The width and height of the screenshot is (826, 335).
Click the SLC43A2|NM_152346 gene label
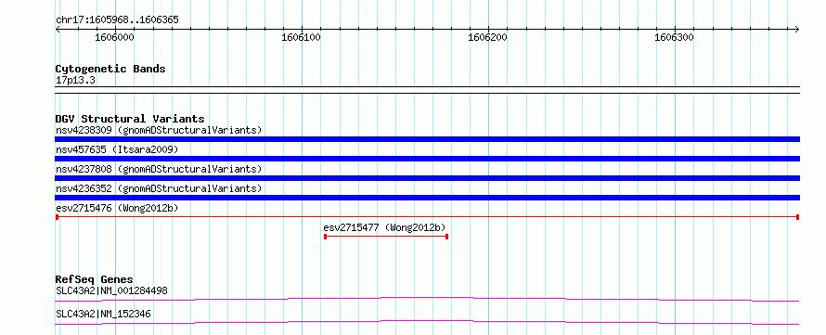pos(103,314)
